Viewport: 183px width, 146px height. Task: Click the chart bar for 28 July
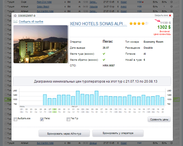[54, 102]
